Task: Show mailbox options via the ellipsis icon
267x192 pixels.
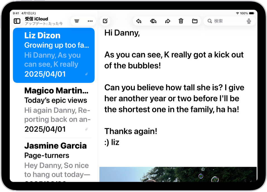Action: 90,21
